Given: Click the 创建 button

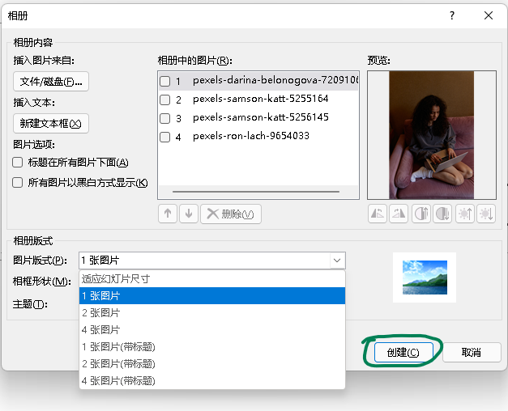Looking at the screenshot, I should pos(403,352).
